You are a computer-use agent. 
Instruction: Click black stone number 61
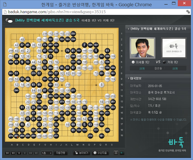point(107,51)
